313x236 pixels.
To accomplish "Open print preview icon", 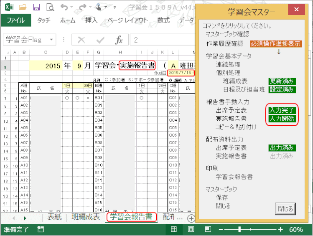I will pyautogui.click(x=50, y=8).
